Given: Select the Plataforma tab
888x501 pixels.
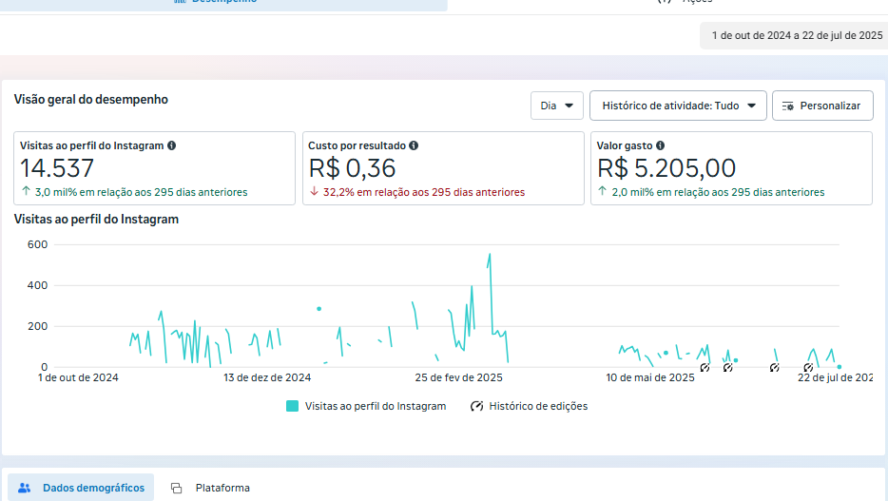Looking at the screenshot, I should pyautogui.click(x=211, y=488).
